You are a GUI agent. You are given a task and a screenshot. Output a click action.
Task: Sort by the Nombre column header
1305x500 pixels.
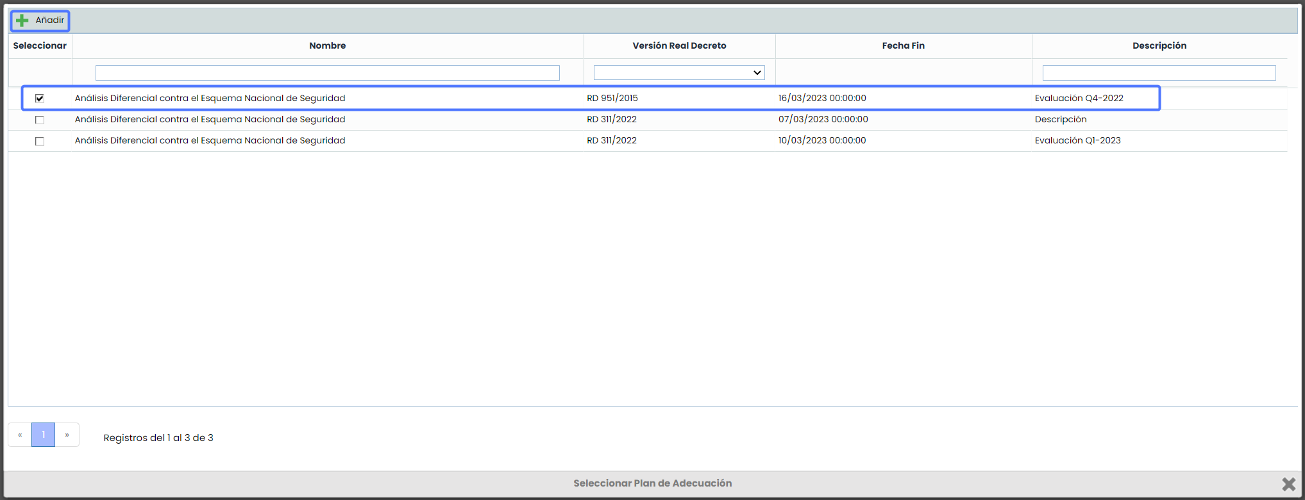click(x=327, y=45)
